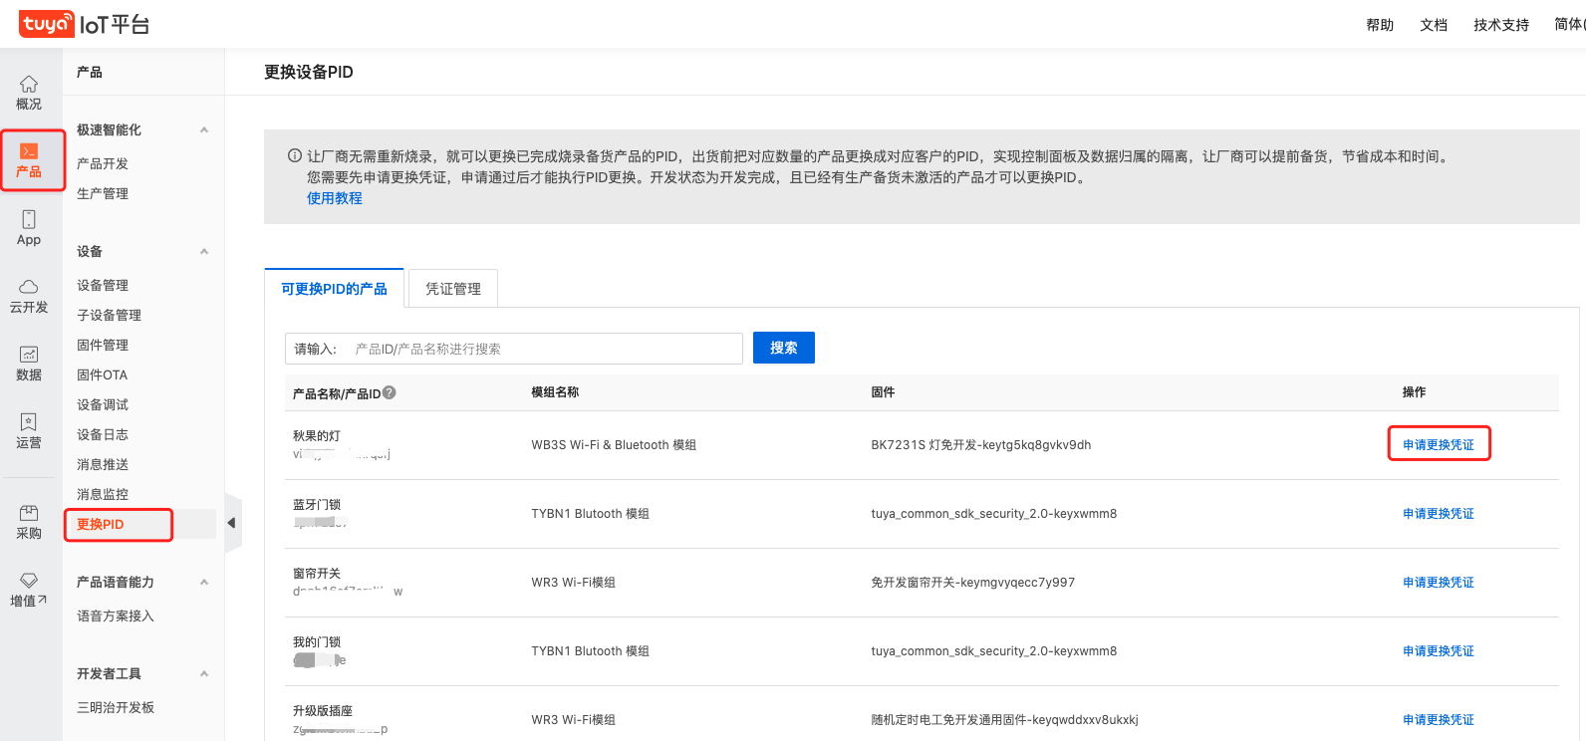Click the Tuya logo in header
This screenshot has width=1586, height=741.
coord(46,24)
